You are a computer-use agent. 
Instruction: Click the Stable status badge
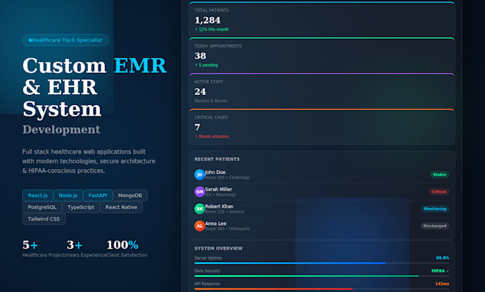coord(439,175)
